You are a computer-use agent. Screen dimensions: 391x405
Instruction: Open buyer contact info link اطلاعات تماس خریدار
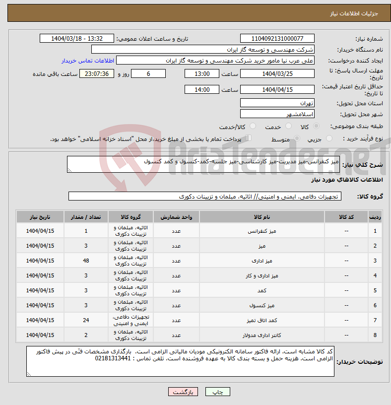(87, 61)
